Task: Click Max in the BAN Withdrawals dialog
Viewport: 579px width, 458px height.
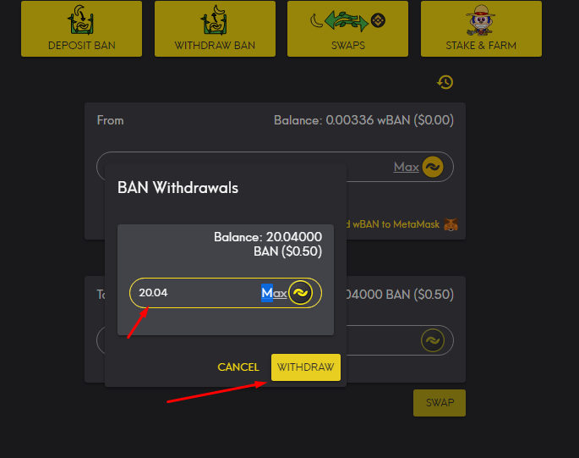Action: point(274,293)
